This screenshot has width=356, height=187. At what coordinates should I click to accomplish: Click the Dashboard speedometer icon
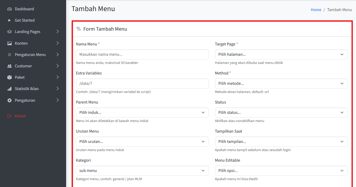pos(10,9)
